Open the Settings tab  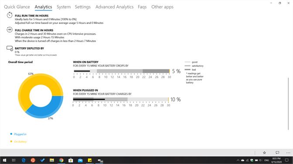pos(82,7)
